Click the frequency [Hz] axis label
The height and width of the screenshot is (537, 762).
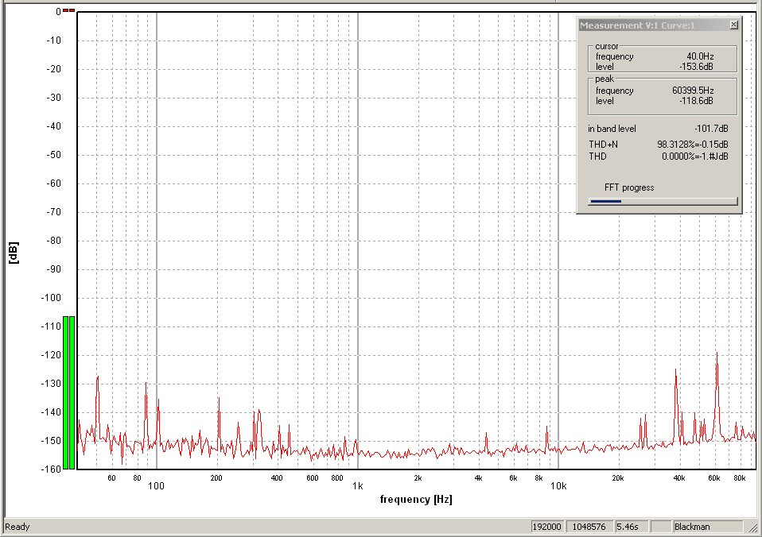point(416,499)
